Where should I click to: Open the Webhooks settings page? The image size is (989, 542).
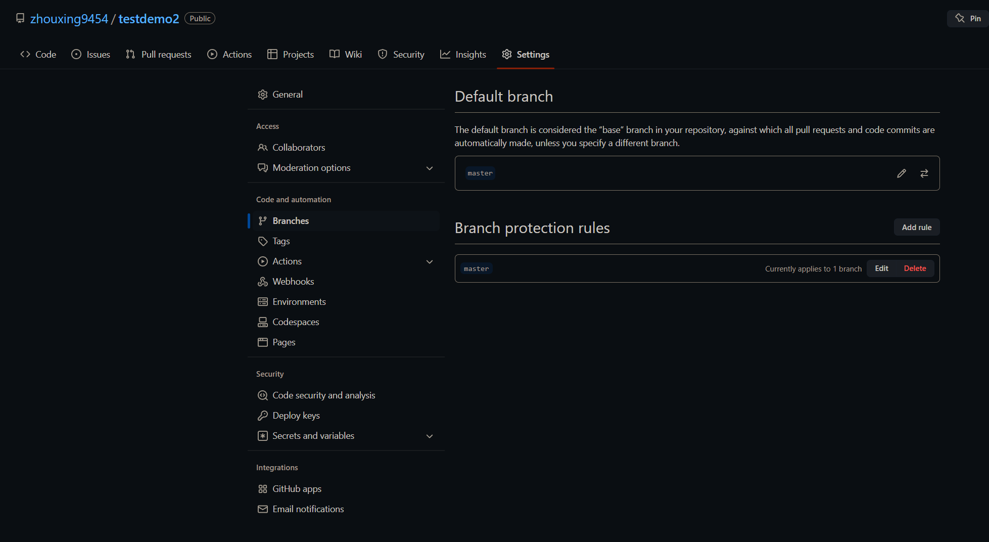[293, 282]
